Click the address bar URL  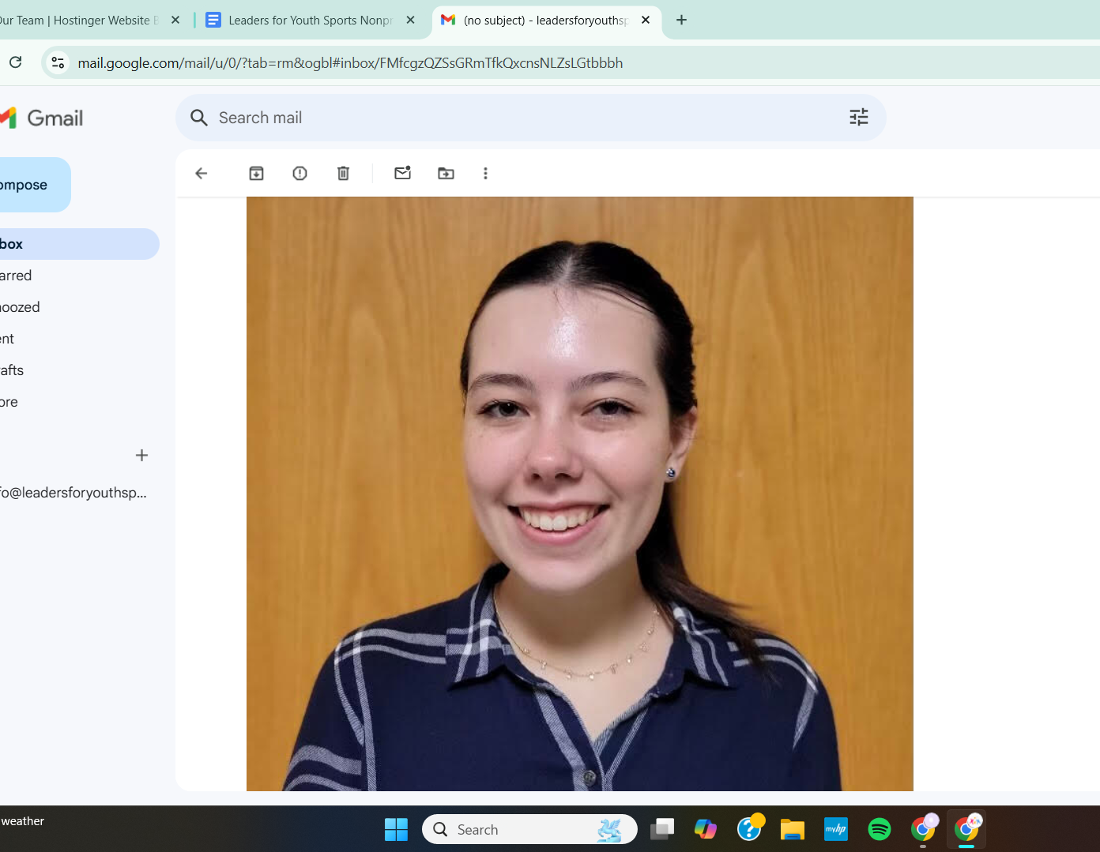(350, 63)
